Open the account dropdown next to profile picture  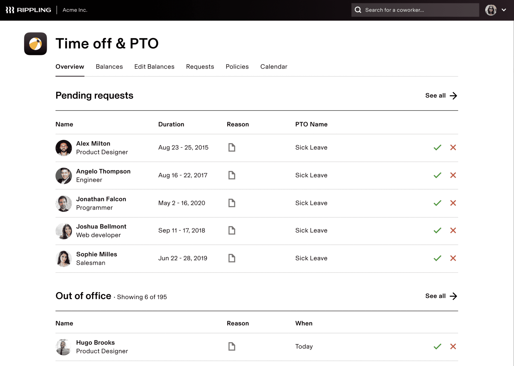tap(504, 10)
